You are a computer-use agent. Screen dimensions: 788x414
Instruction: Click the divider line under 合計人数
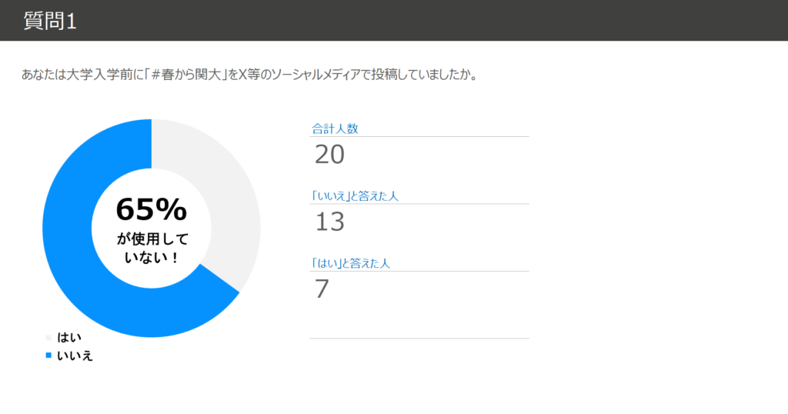(419, 137)
